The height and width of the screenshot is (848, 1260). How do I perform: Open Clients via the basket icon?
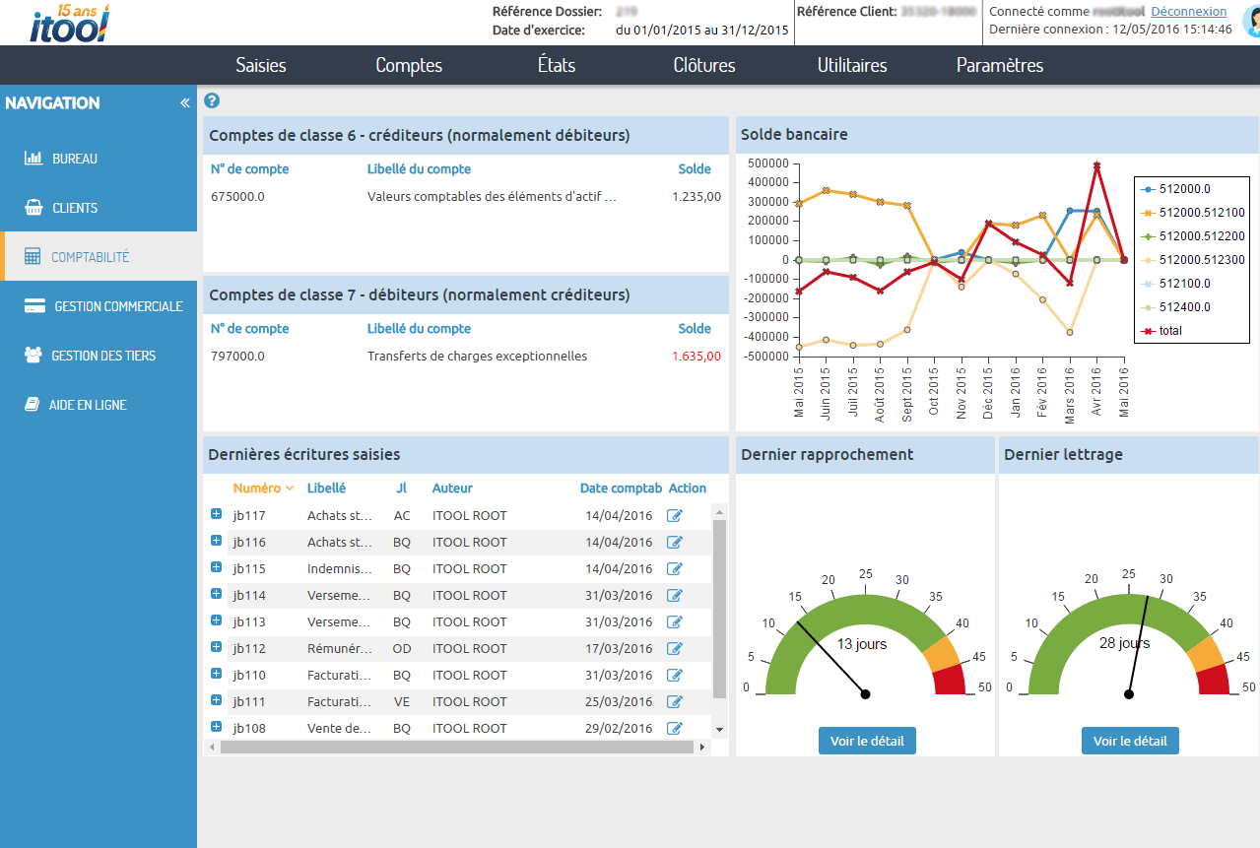click(33, 208)
